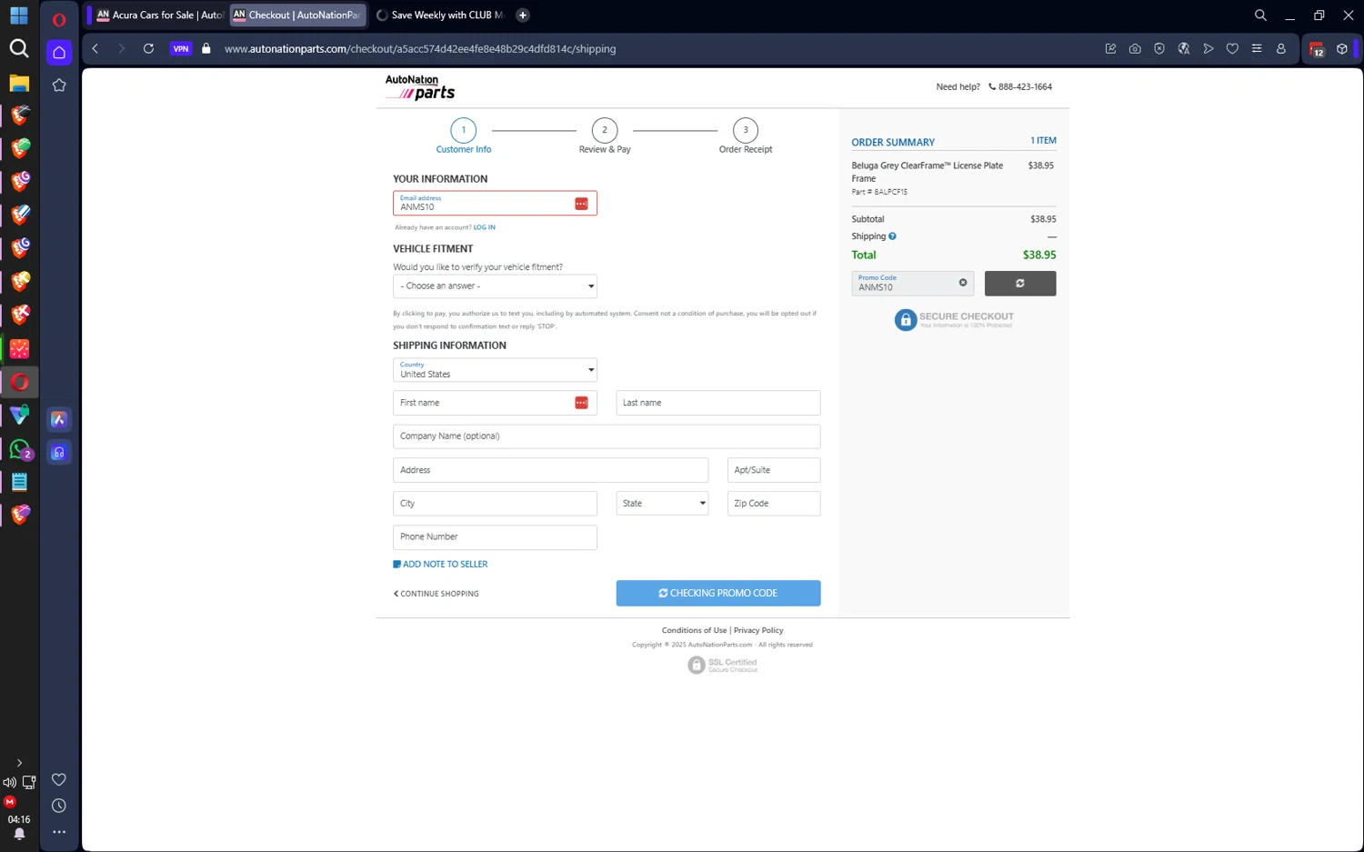This screenshot has height=852, width=1364.
Task: Open WhatsApp from the taskbar
Action: [x=20, y=449]
